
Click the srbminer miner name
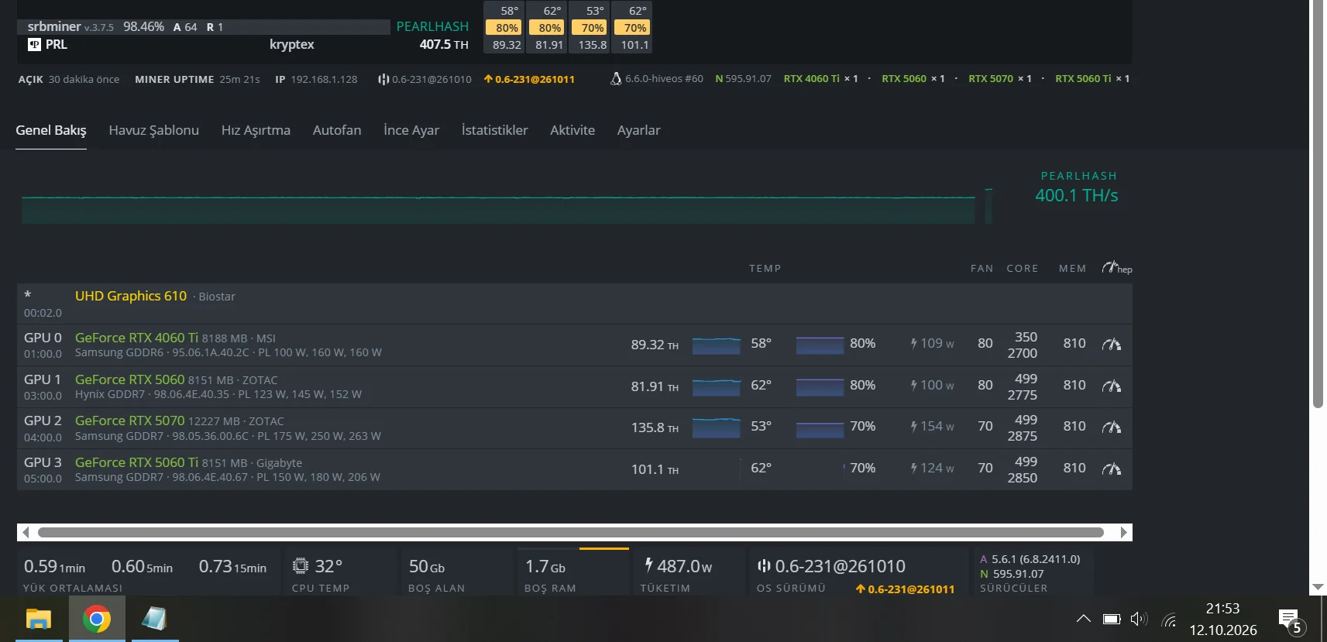[x=54, y=26]
